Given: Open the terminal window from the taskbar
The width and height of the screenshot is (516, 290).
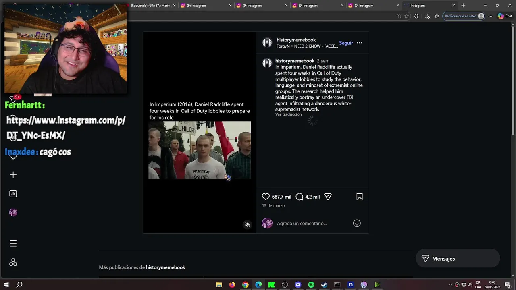Looking at the screenshot, I should coord(337,285).
